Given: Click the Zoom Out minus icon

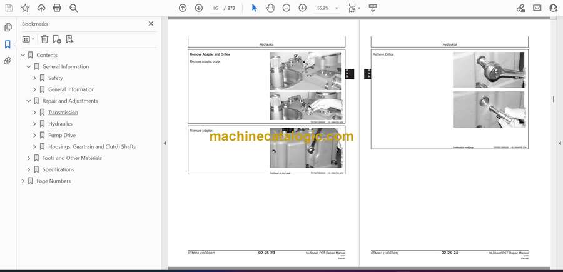Looking at the screenshot, I should pyautogui.click(x=287, y=8).
